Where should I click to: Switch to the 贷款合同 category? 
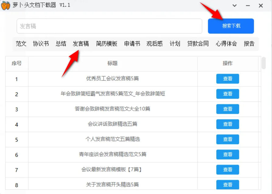tap(198, 44)
